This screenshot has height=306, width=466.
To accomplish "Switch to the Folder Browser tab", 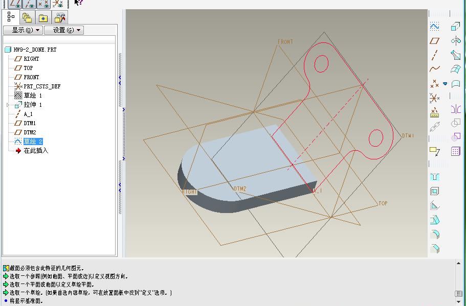I will click(27, 18).
